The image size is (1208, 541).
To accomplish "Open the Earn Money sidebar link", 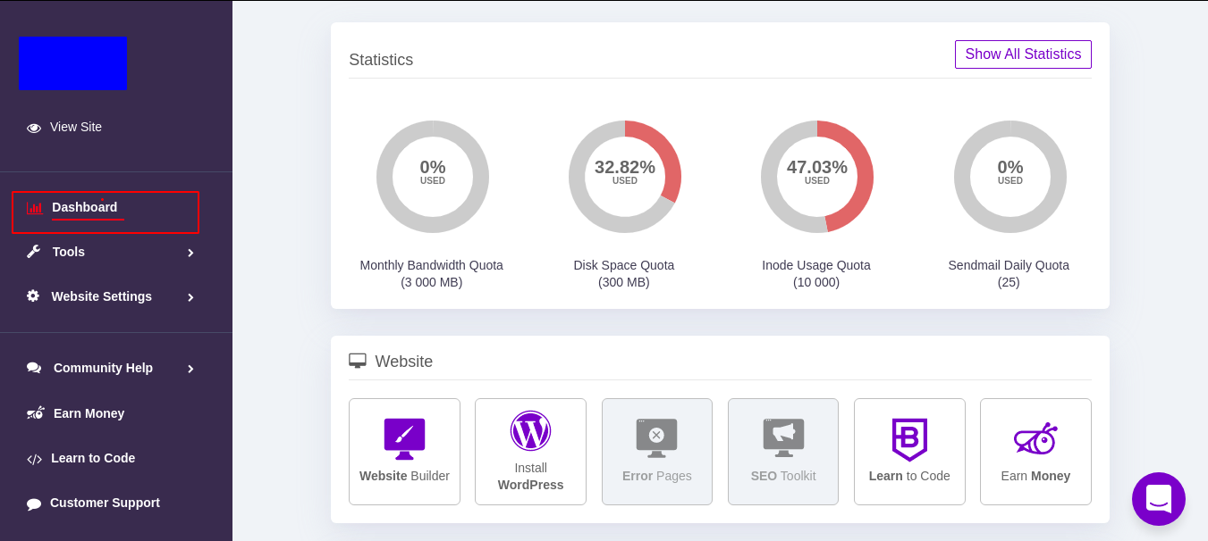I will [x=89, y=413].
